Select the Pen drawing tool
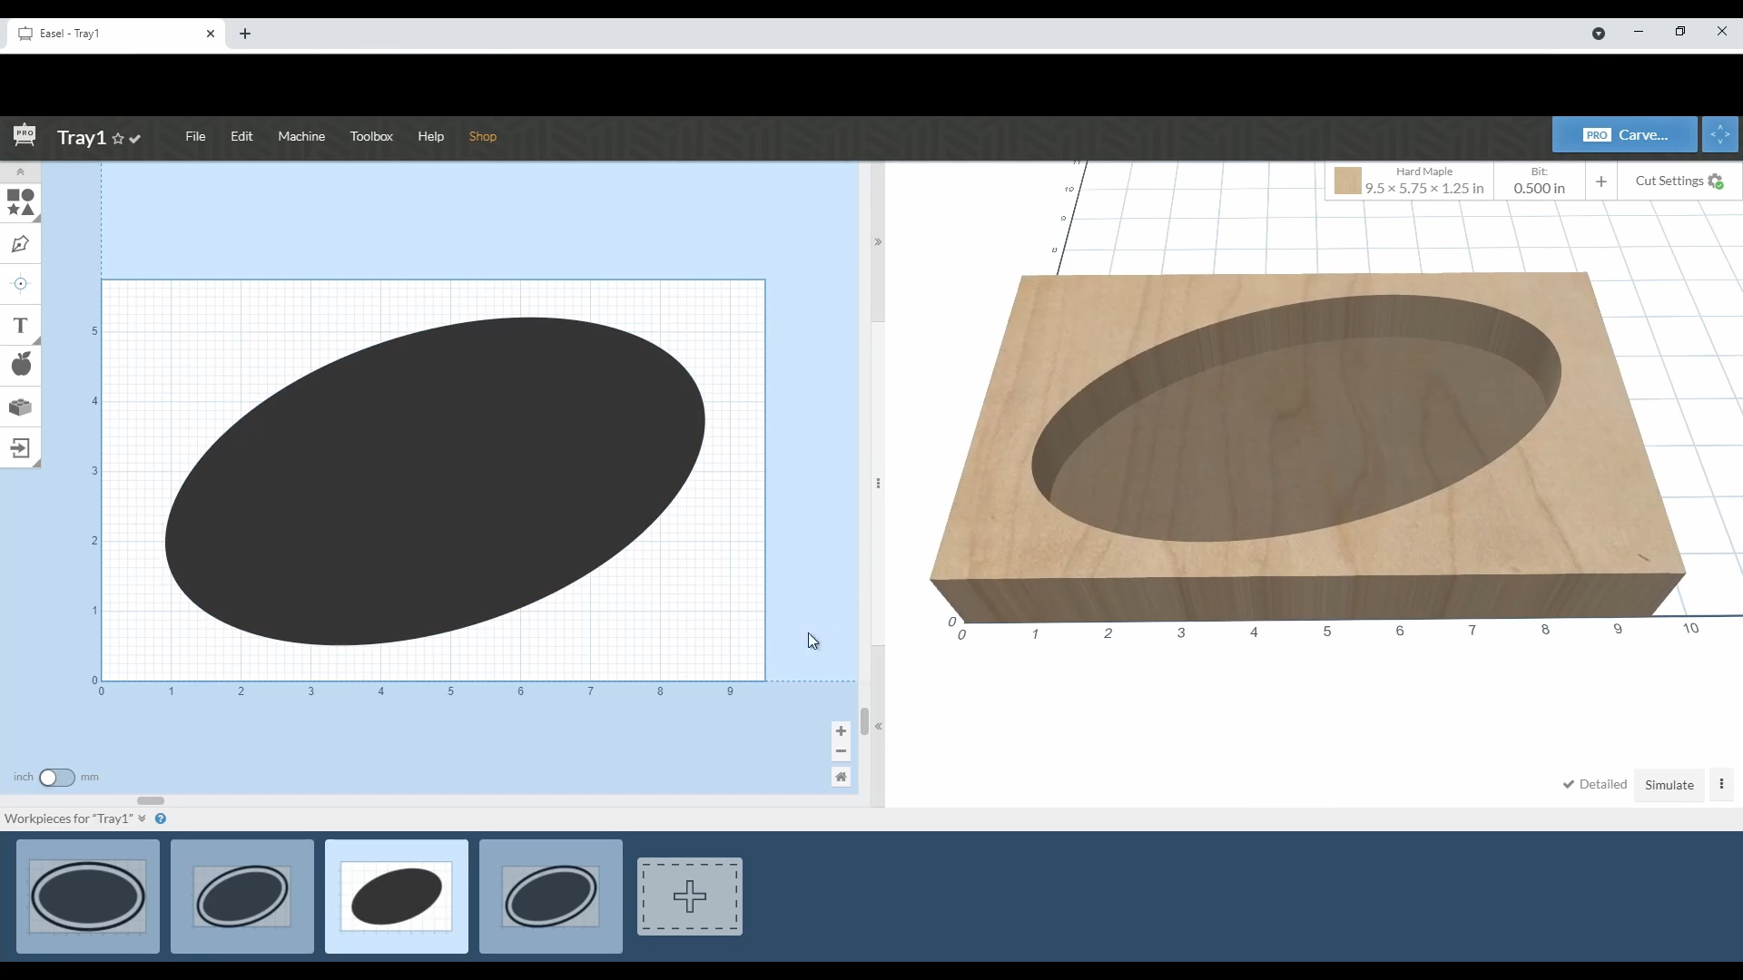 [20, 243]
